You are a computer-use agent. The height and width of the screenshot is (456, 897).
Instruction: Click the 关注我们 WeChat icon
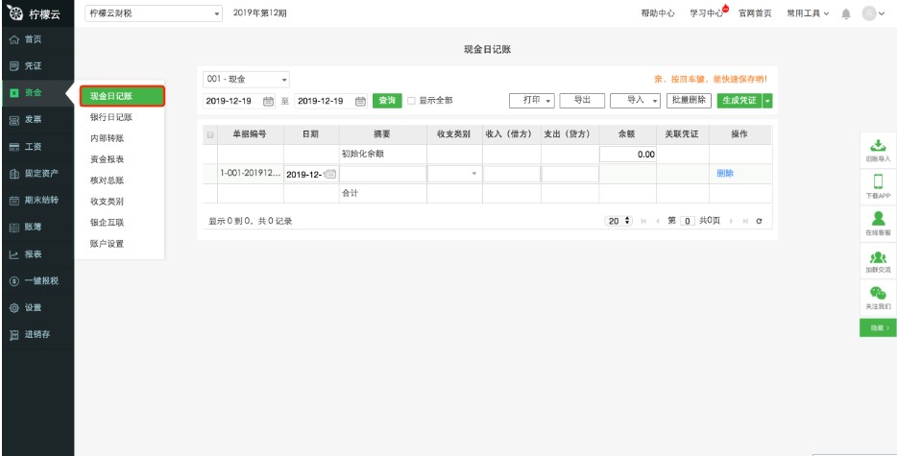point(878,294)
